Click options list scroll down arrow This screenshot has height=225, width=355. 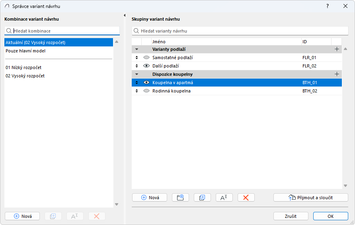345,186
